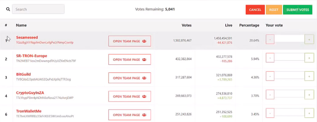Click the orange RESET button

click(274, 10)
